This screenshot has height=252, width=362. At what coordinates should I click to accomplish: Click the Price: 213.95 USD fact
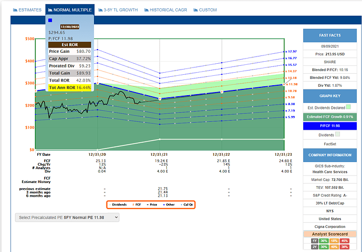[x=330, y=54]
